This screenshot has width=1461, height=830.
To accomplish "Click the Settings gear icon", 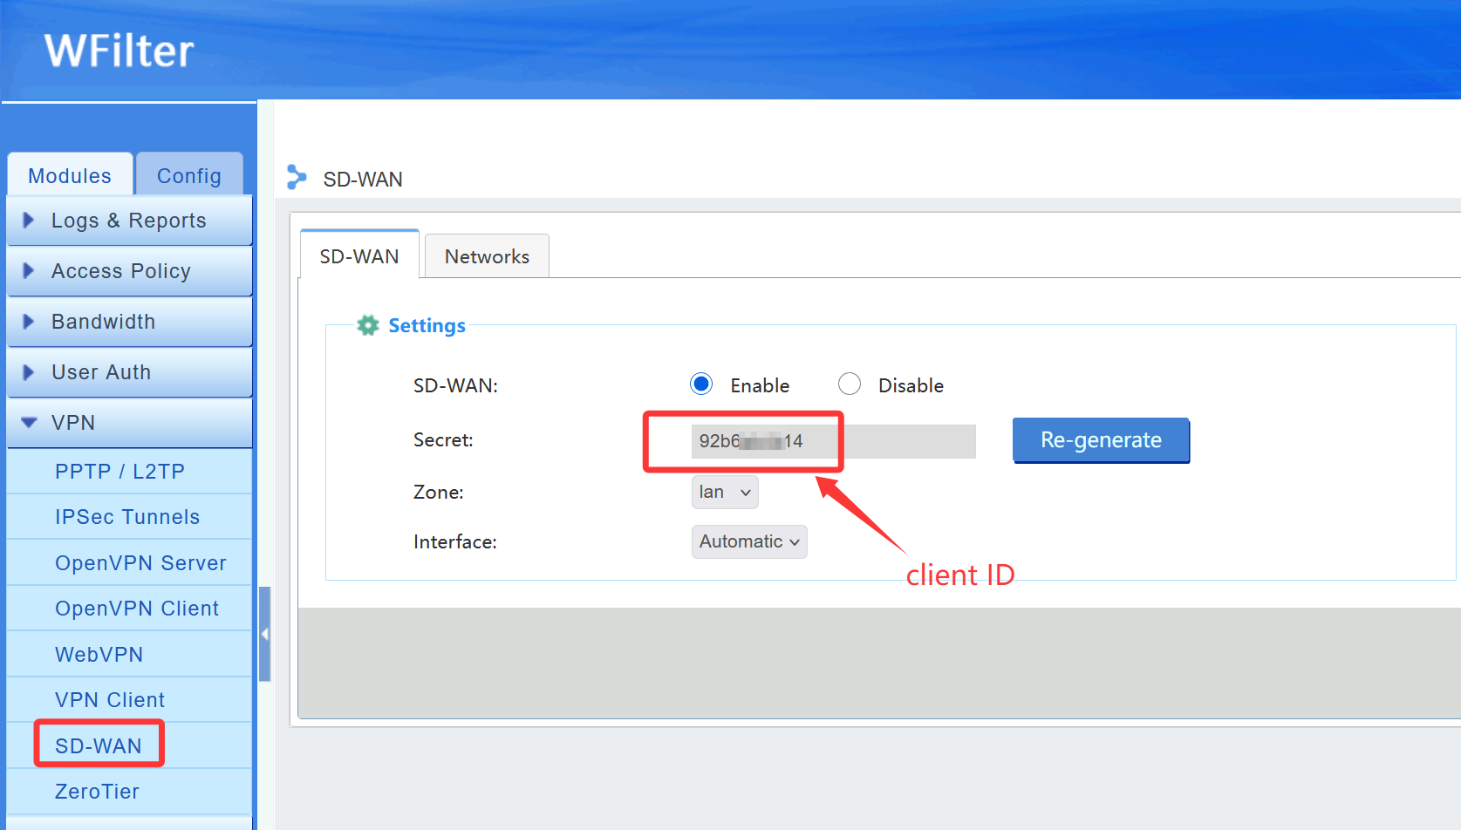I will click(368, 325).
